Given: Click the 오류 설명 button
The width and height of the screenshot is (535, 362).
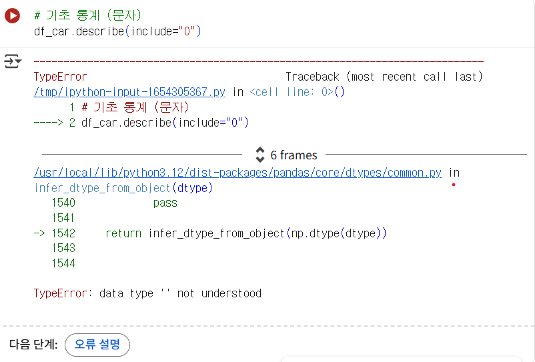Looking at the screenshot, I should pos(97,345).
